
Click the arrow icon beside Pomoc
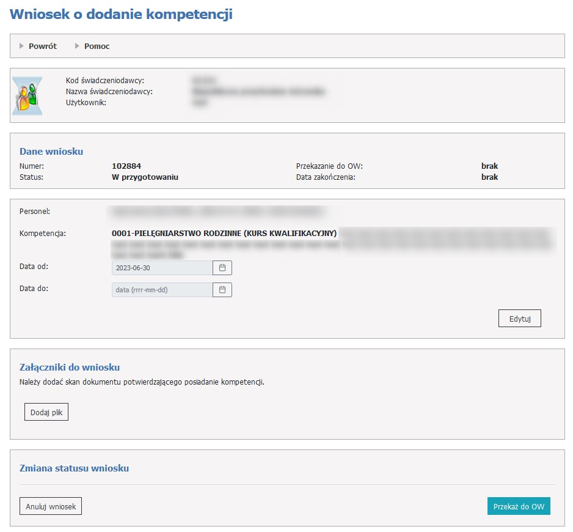pyautogui.click(x=78, y=46)
